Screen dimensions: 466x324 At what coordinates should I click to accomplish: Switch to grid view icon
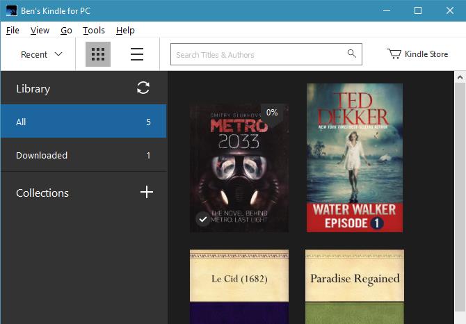[x=98, y=54]
